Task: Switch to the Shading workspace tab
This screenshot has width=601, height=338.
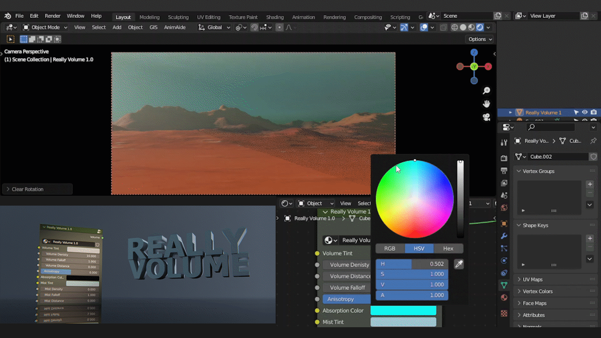Action: point(275,17)
